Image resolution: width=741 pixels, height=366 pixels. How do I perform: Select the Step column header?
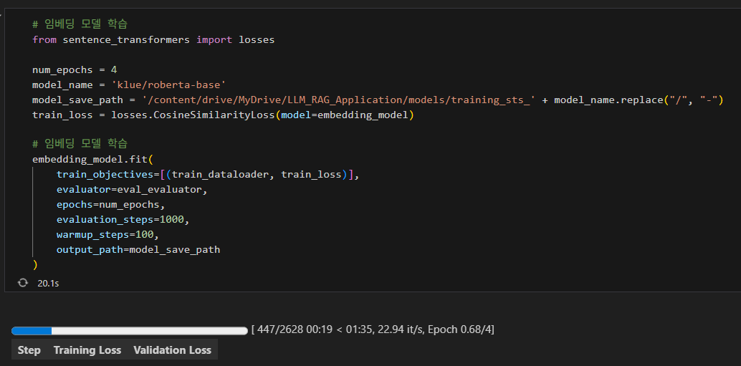pyautogui.click(x=29, y=350)
